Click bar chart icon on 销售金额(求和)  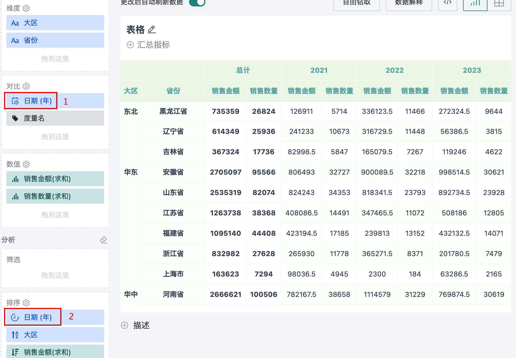coord(15,179)
